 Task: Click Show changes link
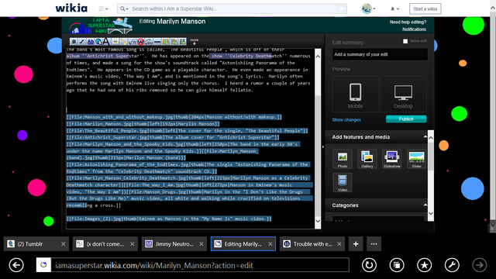[x=346, y=120]
